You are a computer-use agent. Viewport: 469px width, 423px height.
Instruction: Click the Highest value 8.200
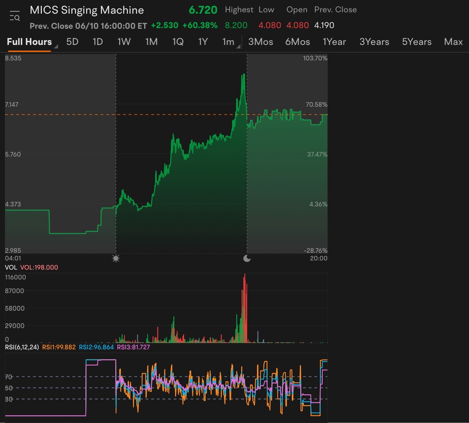point(236,25)
